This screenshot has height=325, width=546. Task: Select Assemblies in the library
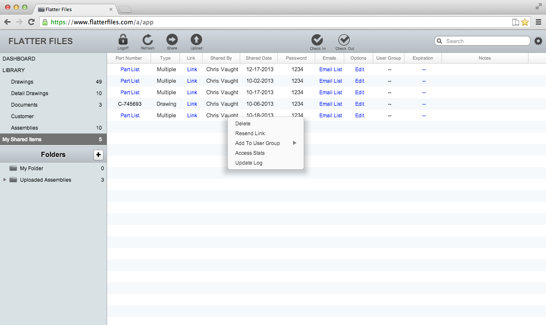tap(53, 128)
